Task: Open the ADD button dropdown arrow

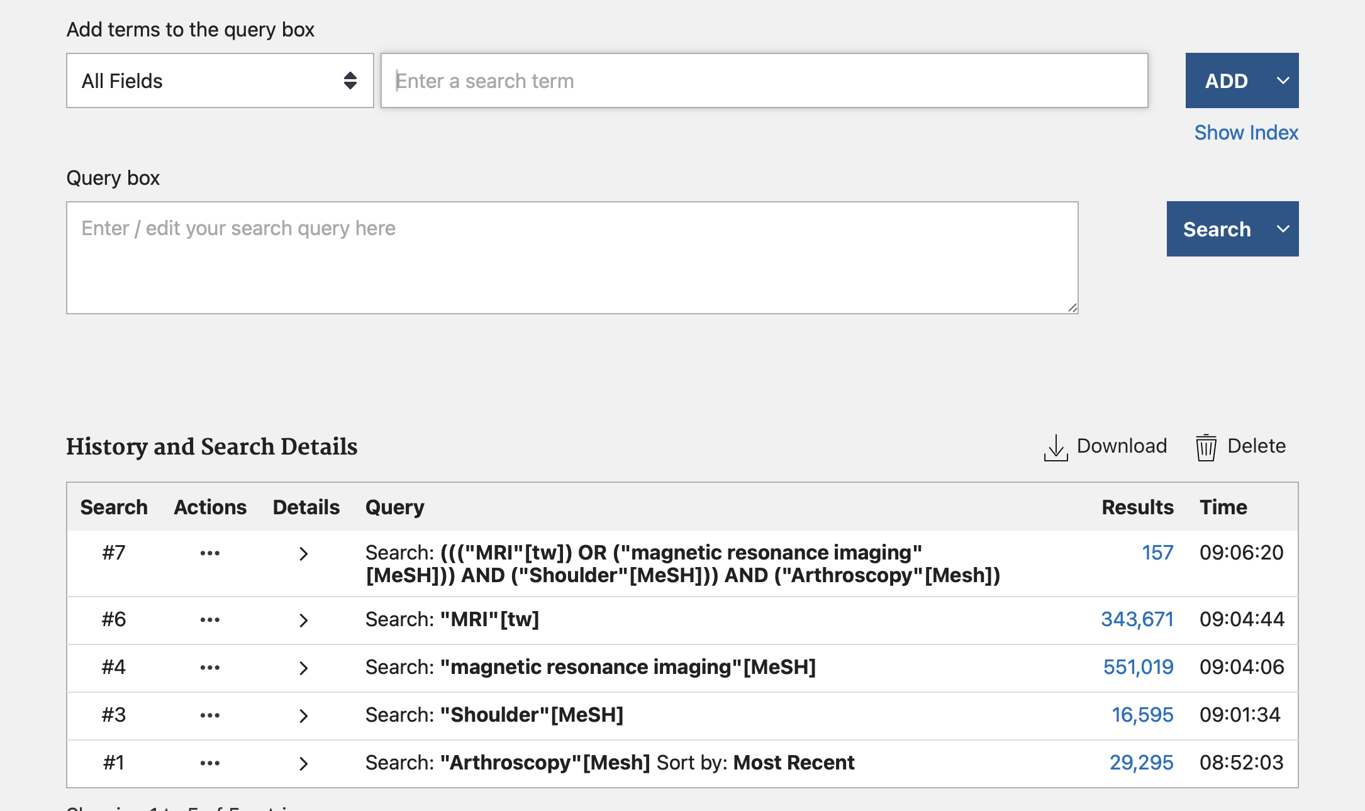Action: [x=1283, y=80]
